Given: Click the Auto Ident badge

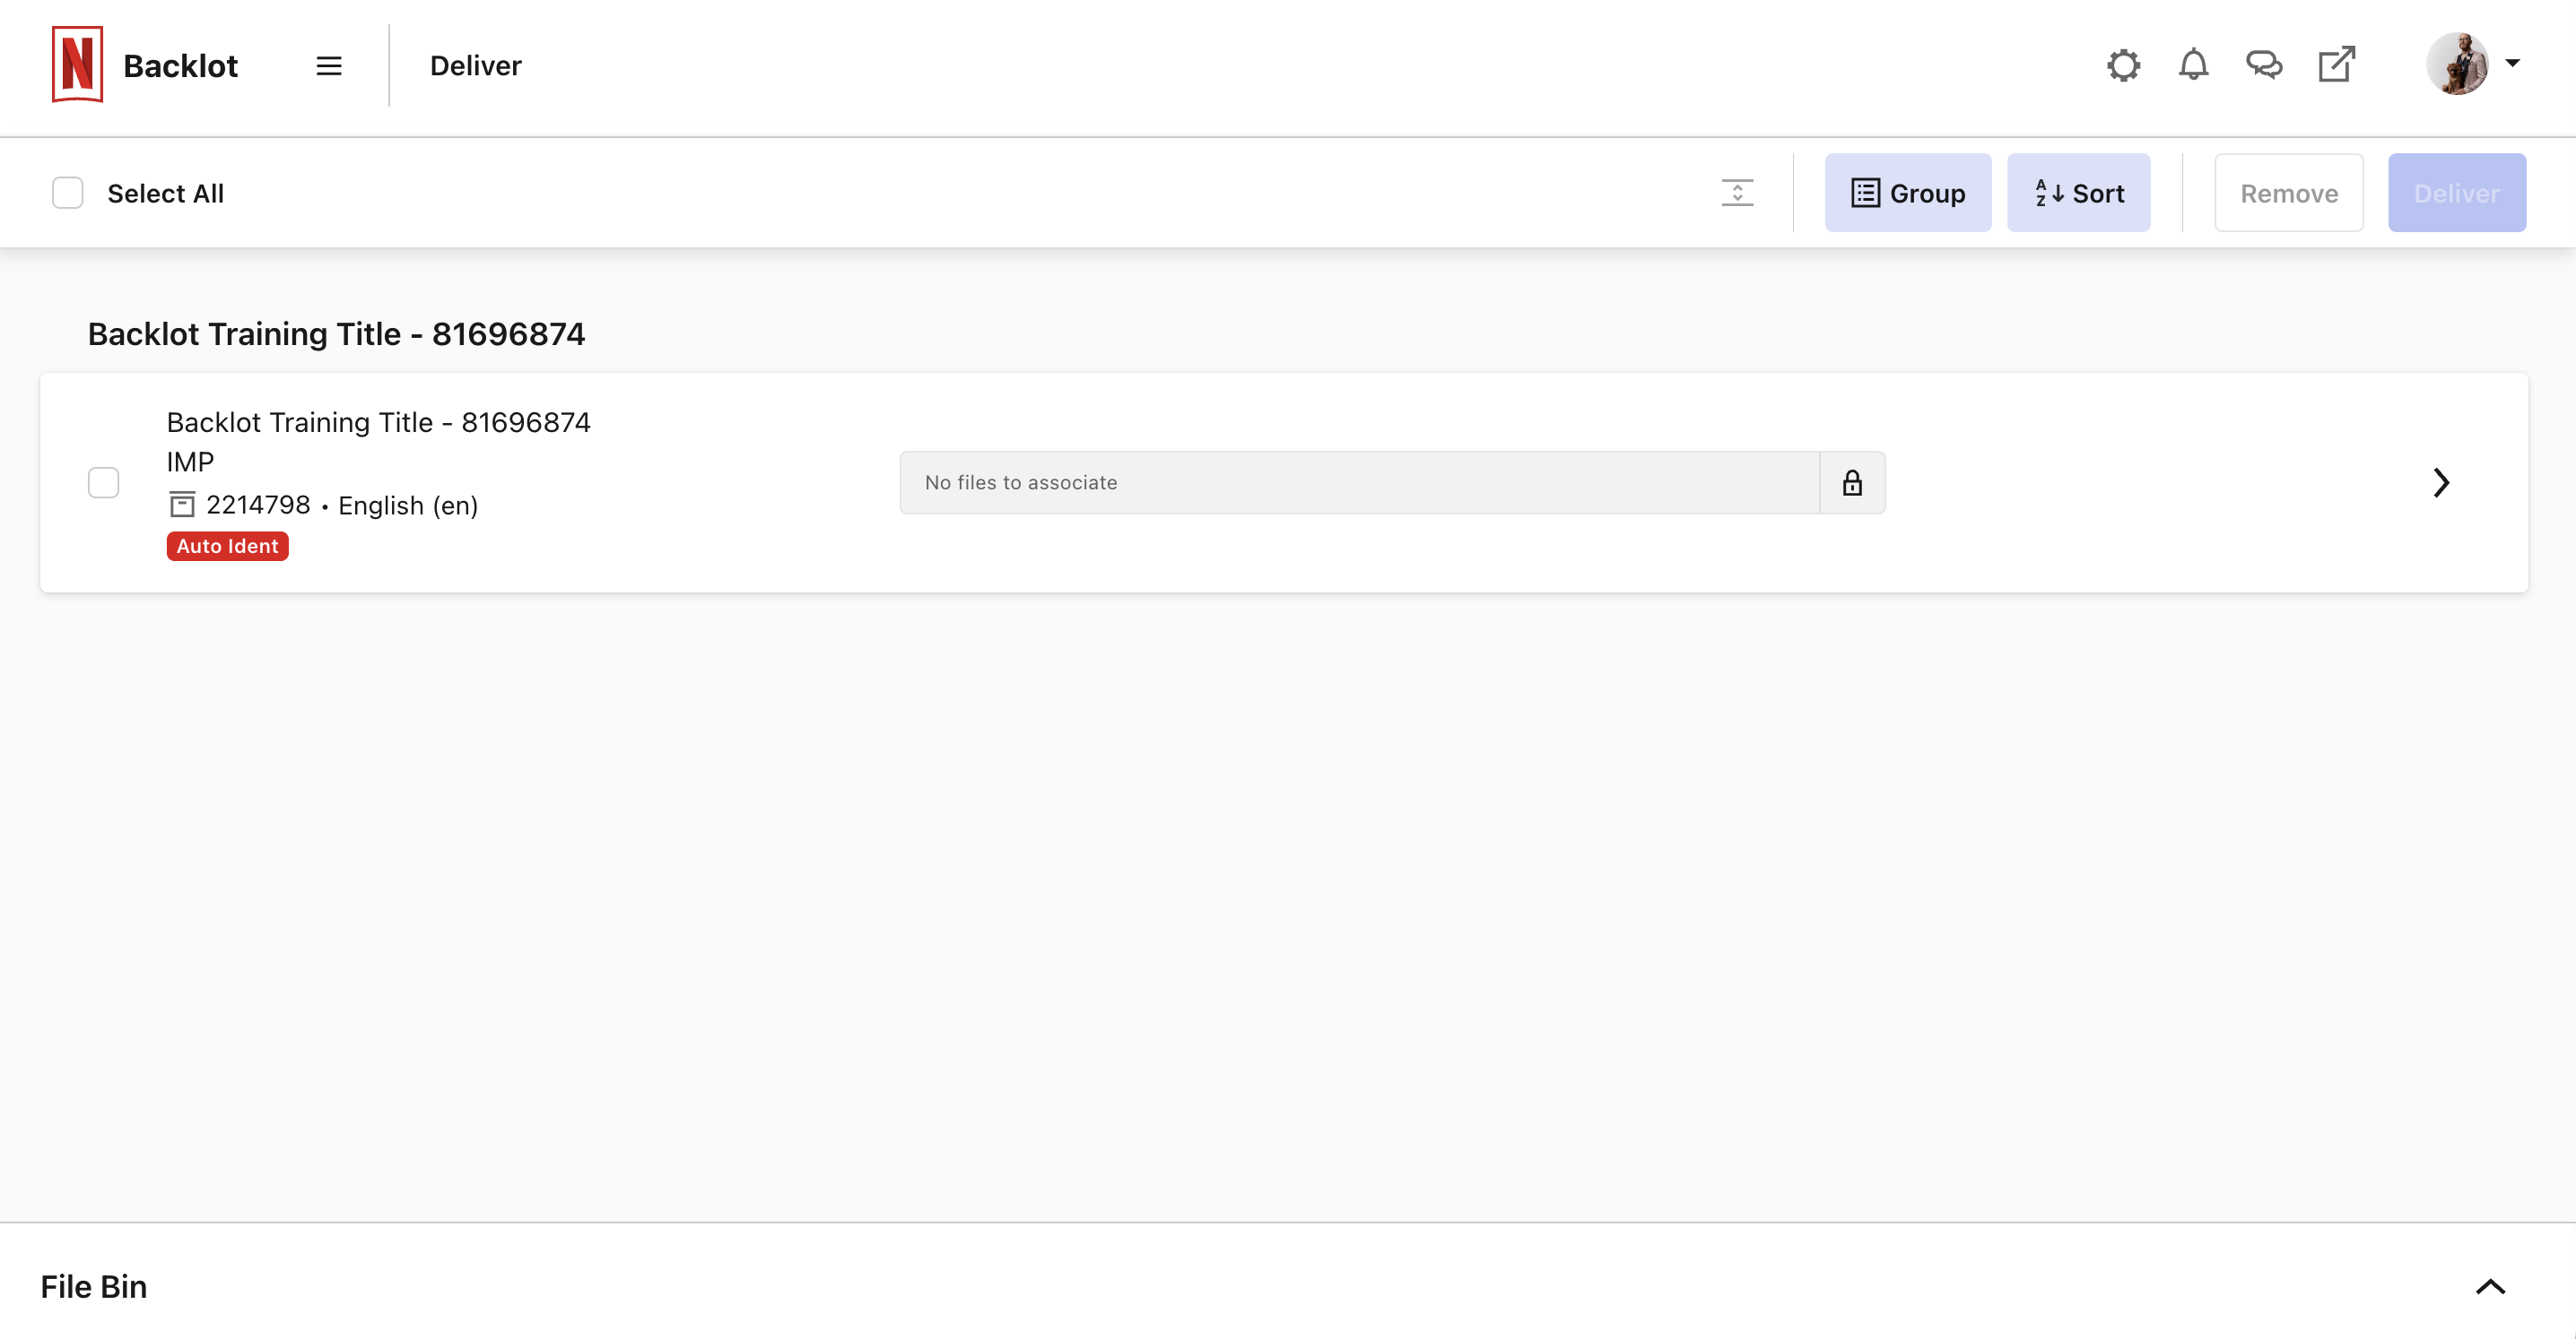Looking at the screenshot, I should pyautogui.click(x=228, y=546).
